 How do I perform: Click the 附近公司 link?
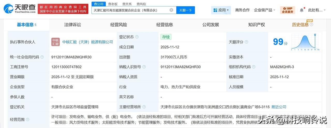(x=279, y=107)
